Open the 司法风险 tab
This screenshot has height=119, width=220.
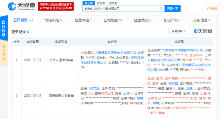[53, 20]
